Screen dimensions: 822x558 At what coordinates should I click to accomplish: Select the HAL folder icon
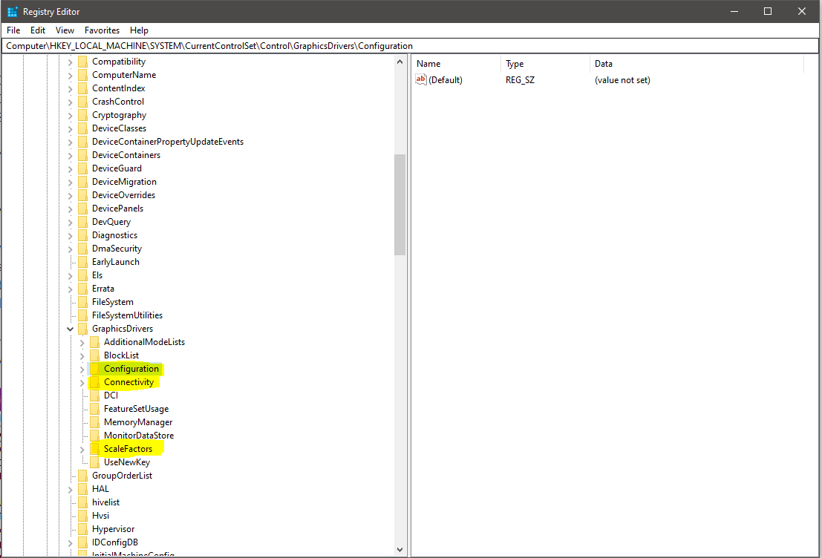point(83,490)
